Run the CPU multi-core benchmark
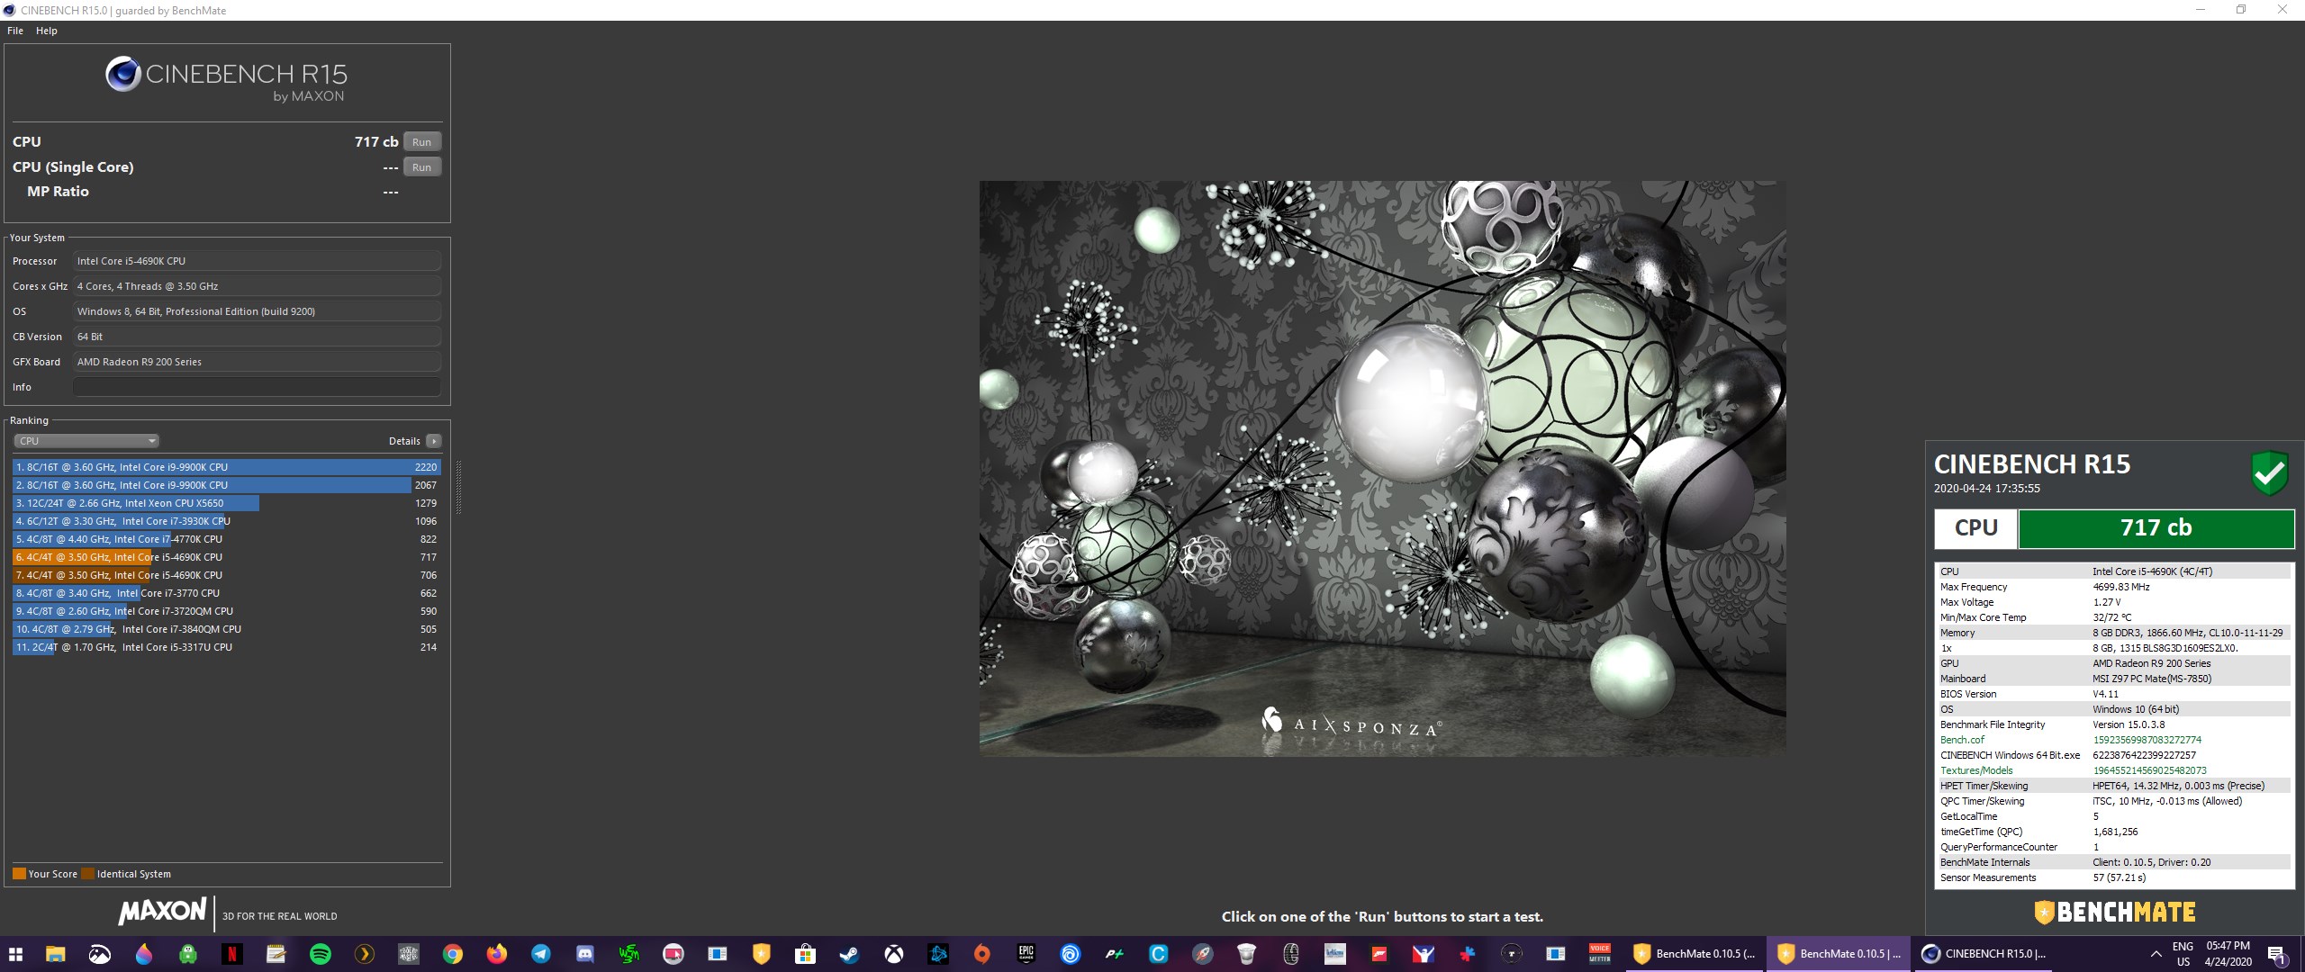The height and width of the screenshot is (972, 2305). (421, 142)
